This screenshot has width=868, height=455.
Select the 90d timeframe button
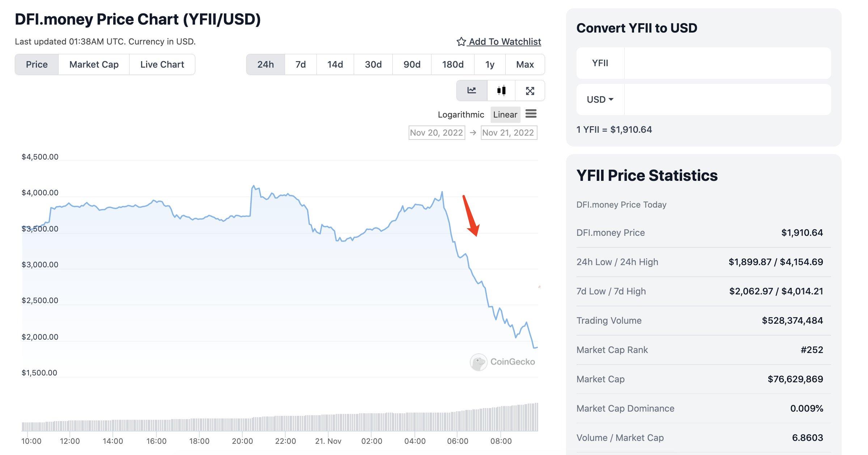pos(412,64)
